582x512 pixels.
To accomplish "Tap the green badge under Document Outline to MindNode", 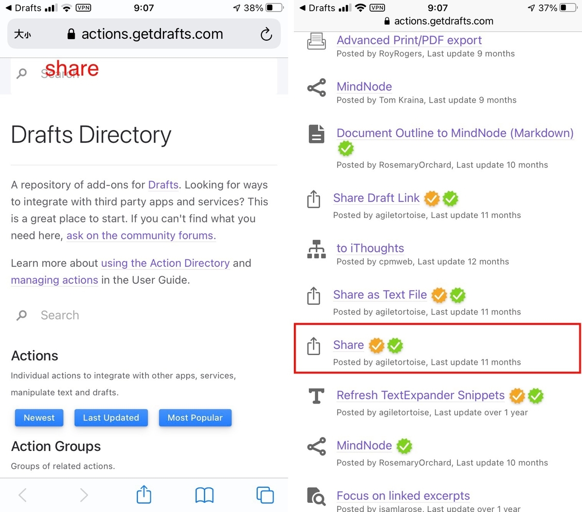I will [346, 149].
